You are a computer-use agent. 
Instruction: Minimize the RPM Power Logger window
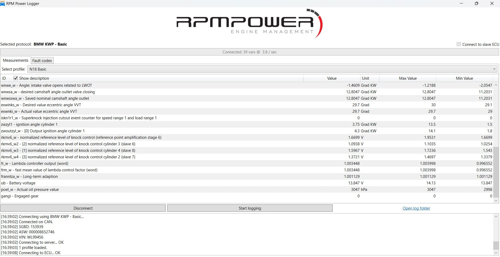(461, 4)
